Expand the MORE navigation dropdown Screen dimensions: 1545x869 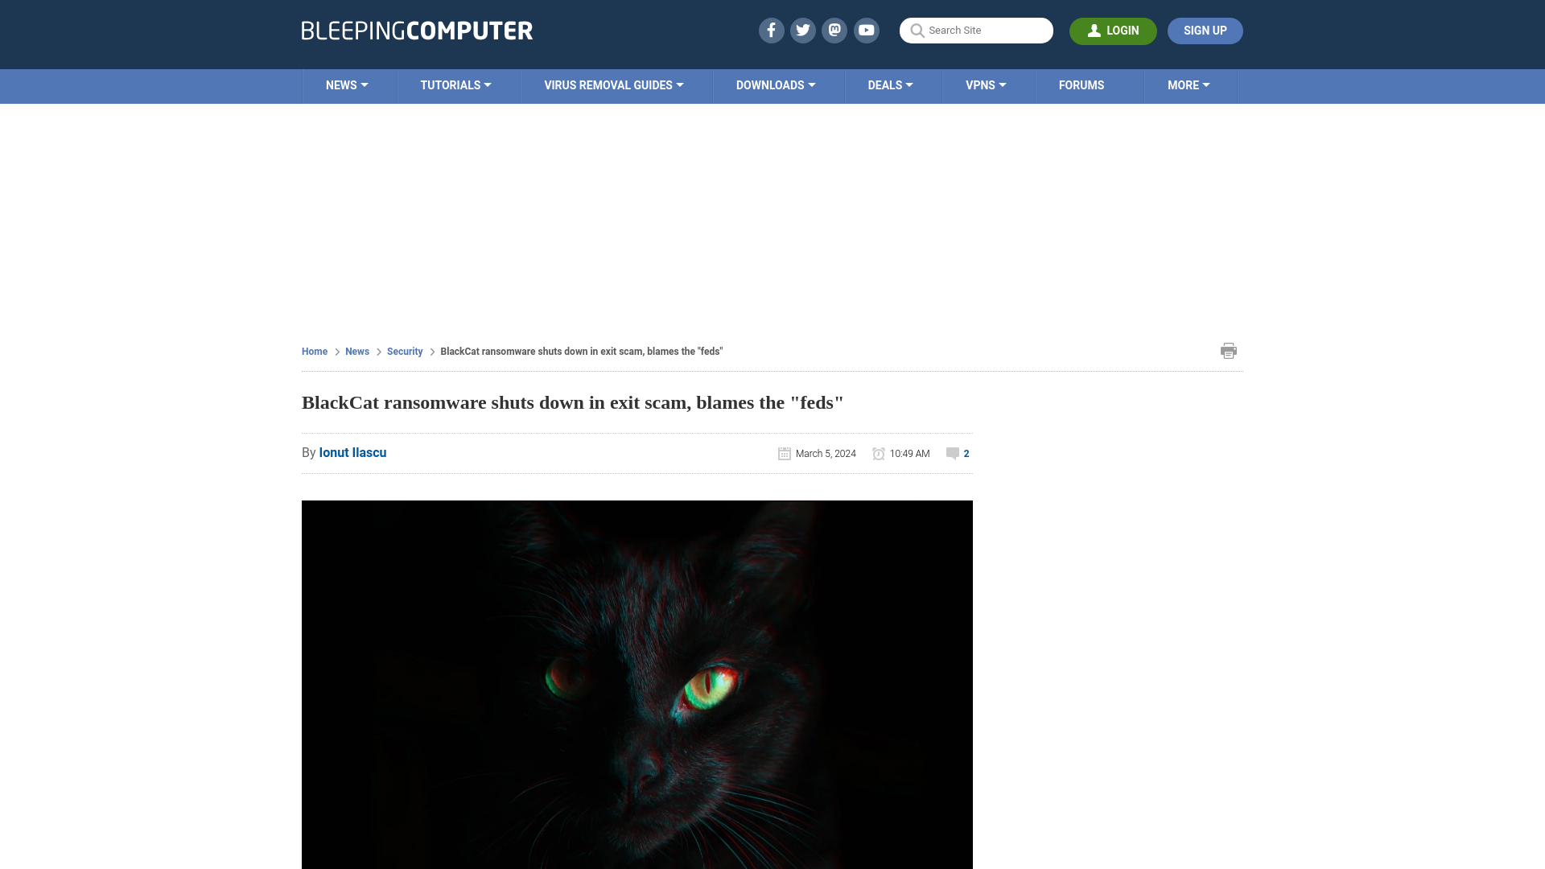[1189, 84]
